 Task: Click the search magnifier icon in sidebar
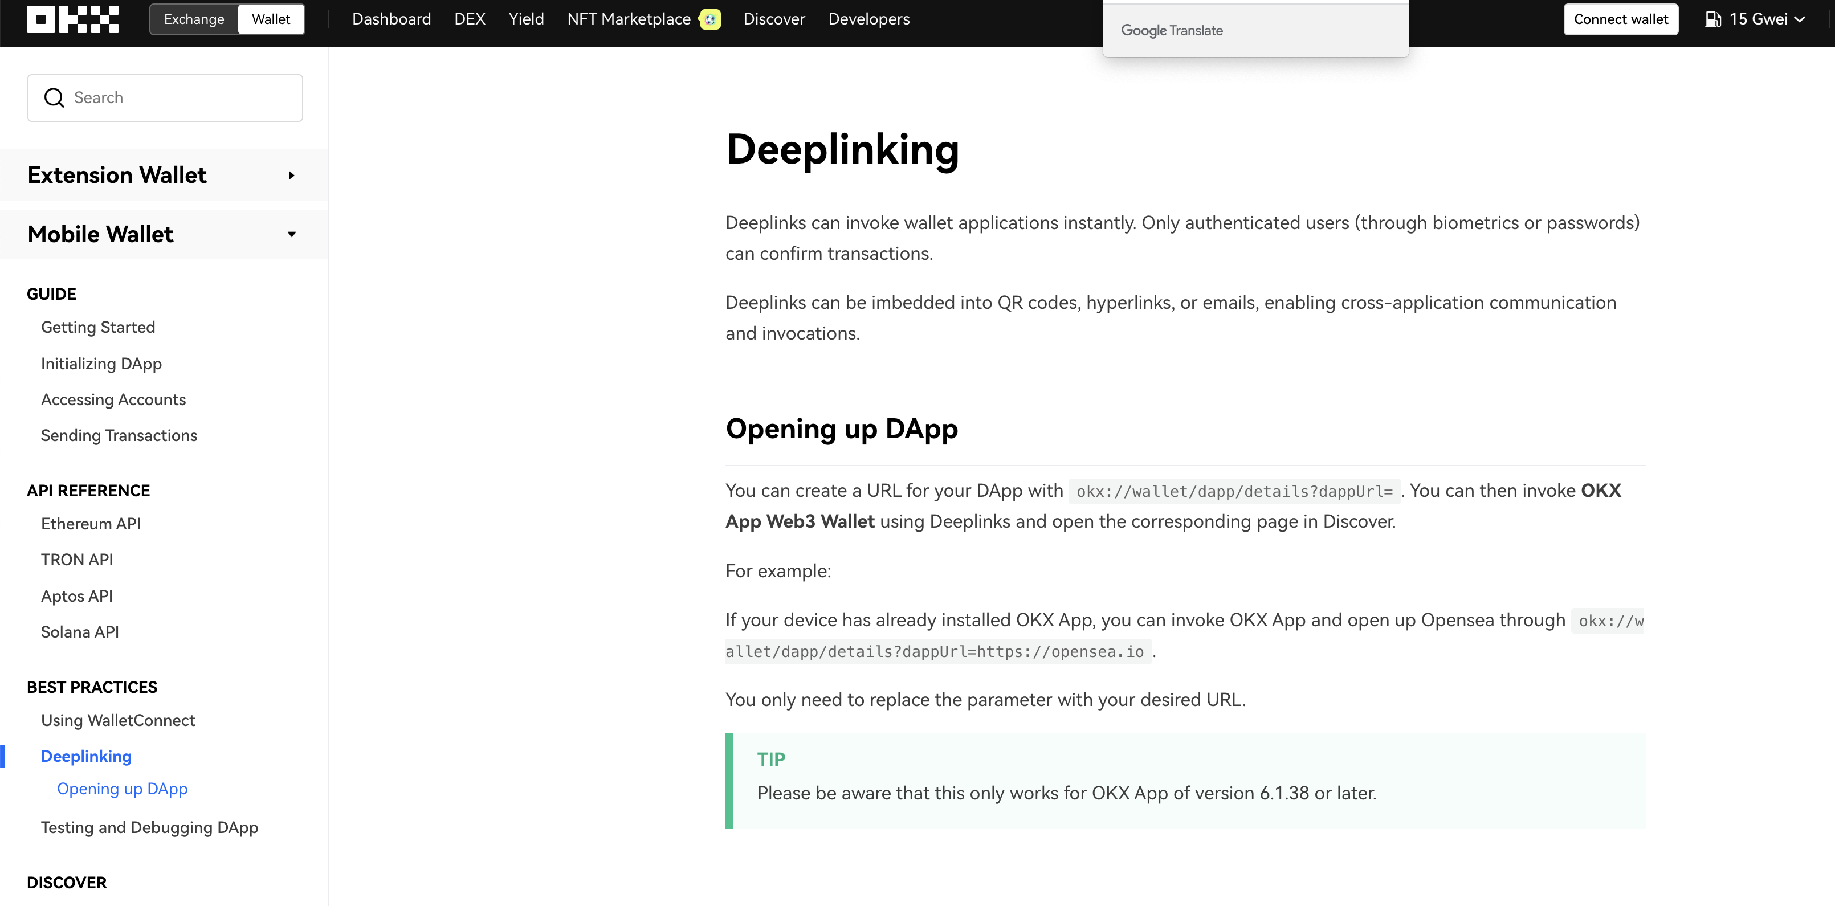54,97
